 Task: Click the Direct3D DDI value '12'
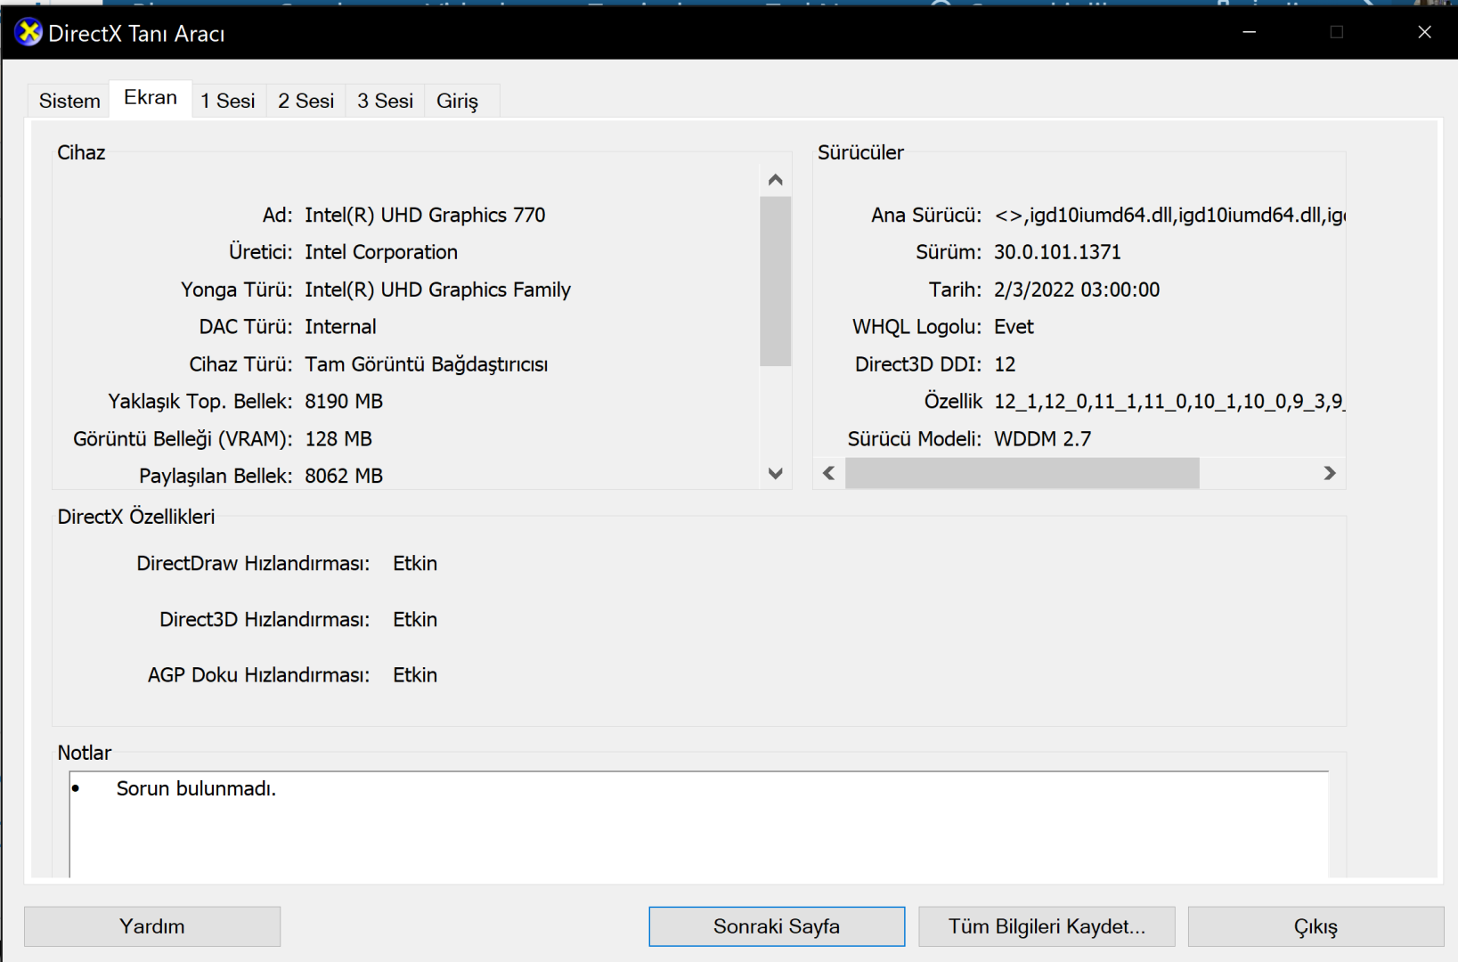click(x=1005, y=364)
